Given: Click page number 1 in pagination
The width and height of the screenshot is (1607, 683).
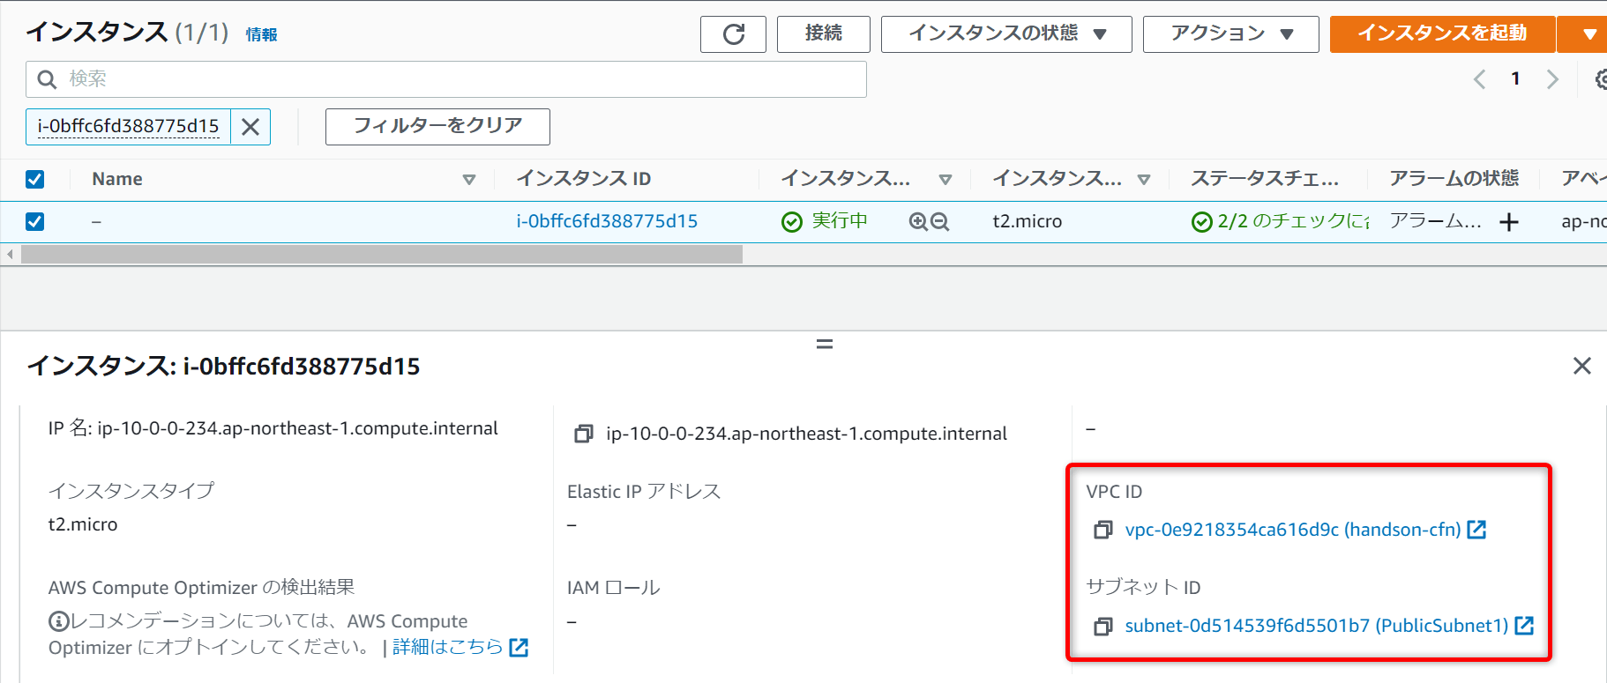Looking at the screenshot, I should point(1515,79).
